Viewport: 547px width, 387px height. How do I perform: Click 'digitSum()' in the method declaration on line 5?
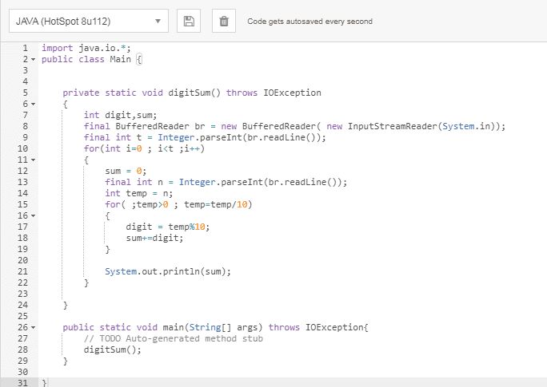coord(194,93)
